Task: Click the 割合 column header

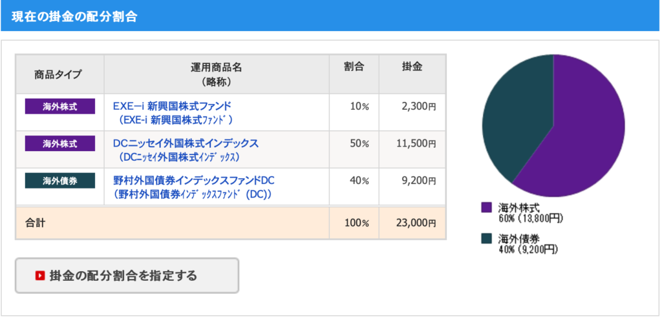Action: (x=354, y=74)
